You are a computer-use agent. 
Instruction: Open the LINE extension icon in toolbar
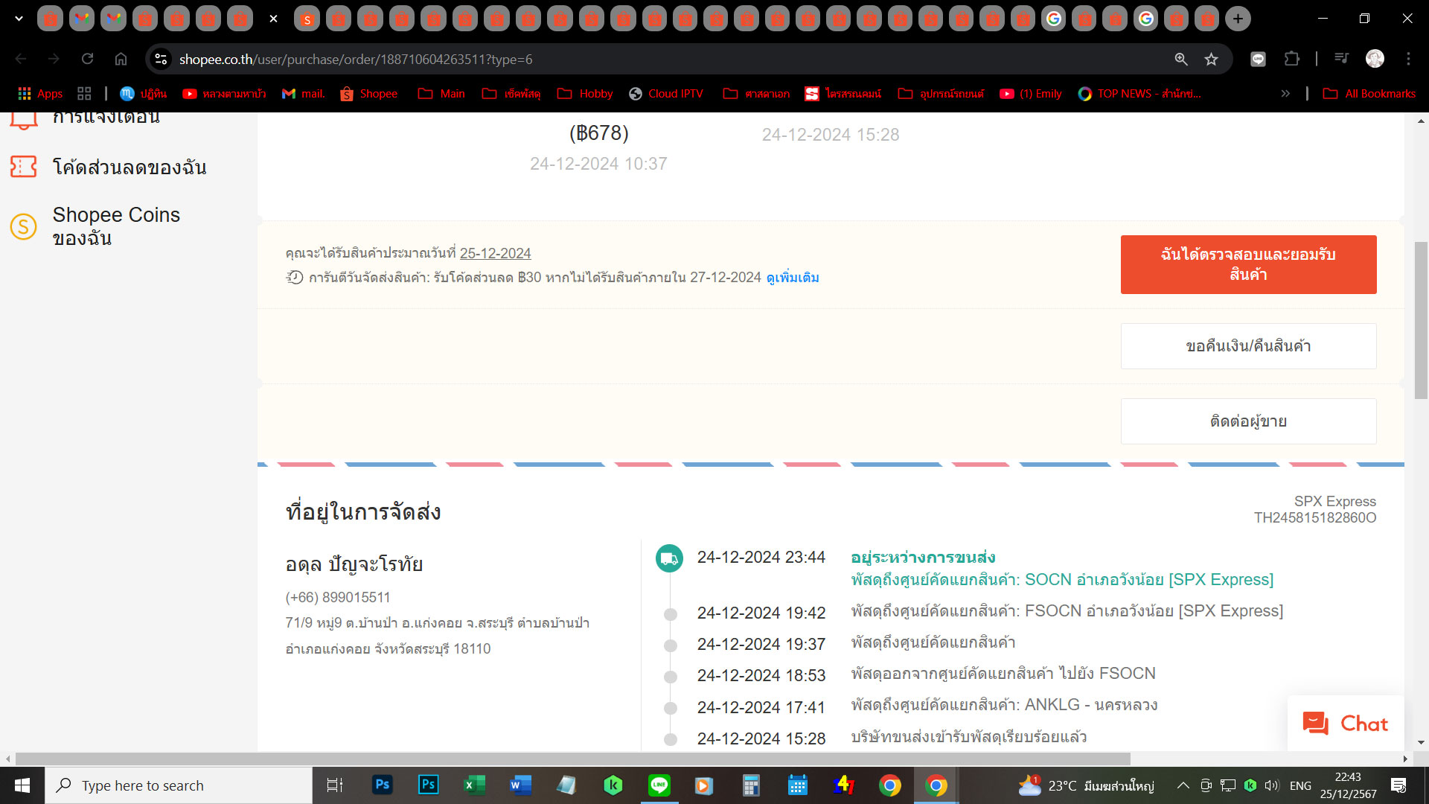pos(1258,60)
